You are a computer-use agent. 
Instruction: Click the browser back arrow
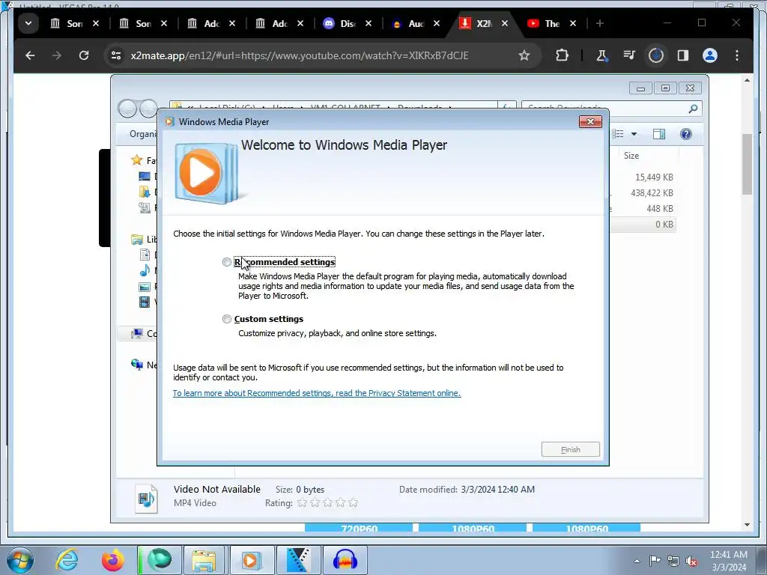click(30, 55)
